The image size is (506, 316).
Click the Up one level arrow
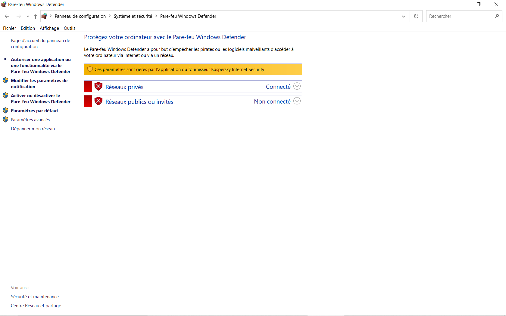(36, 16)
